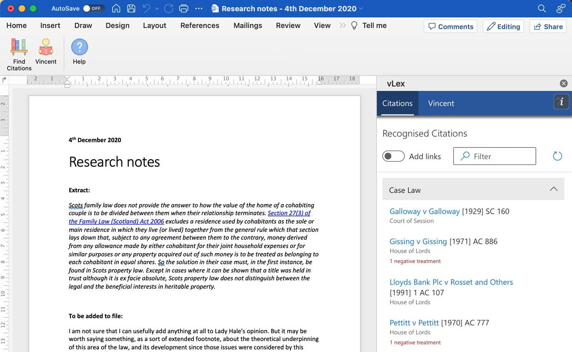Viewport: 572px width, 352px height.
Task: Toggle the AutoSave switch
Action: coord(93,8)
